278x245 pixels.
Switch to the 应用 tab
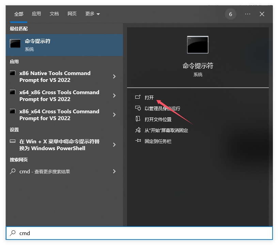tap(36, 14)
